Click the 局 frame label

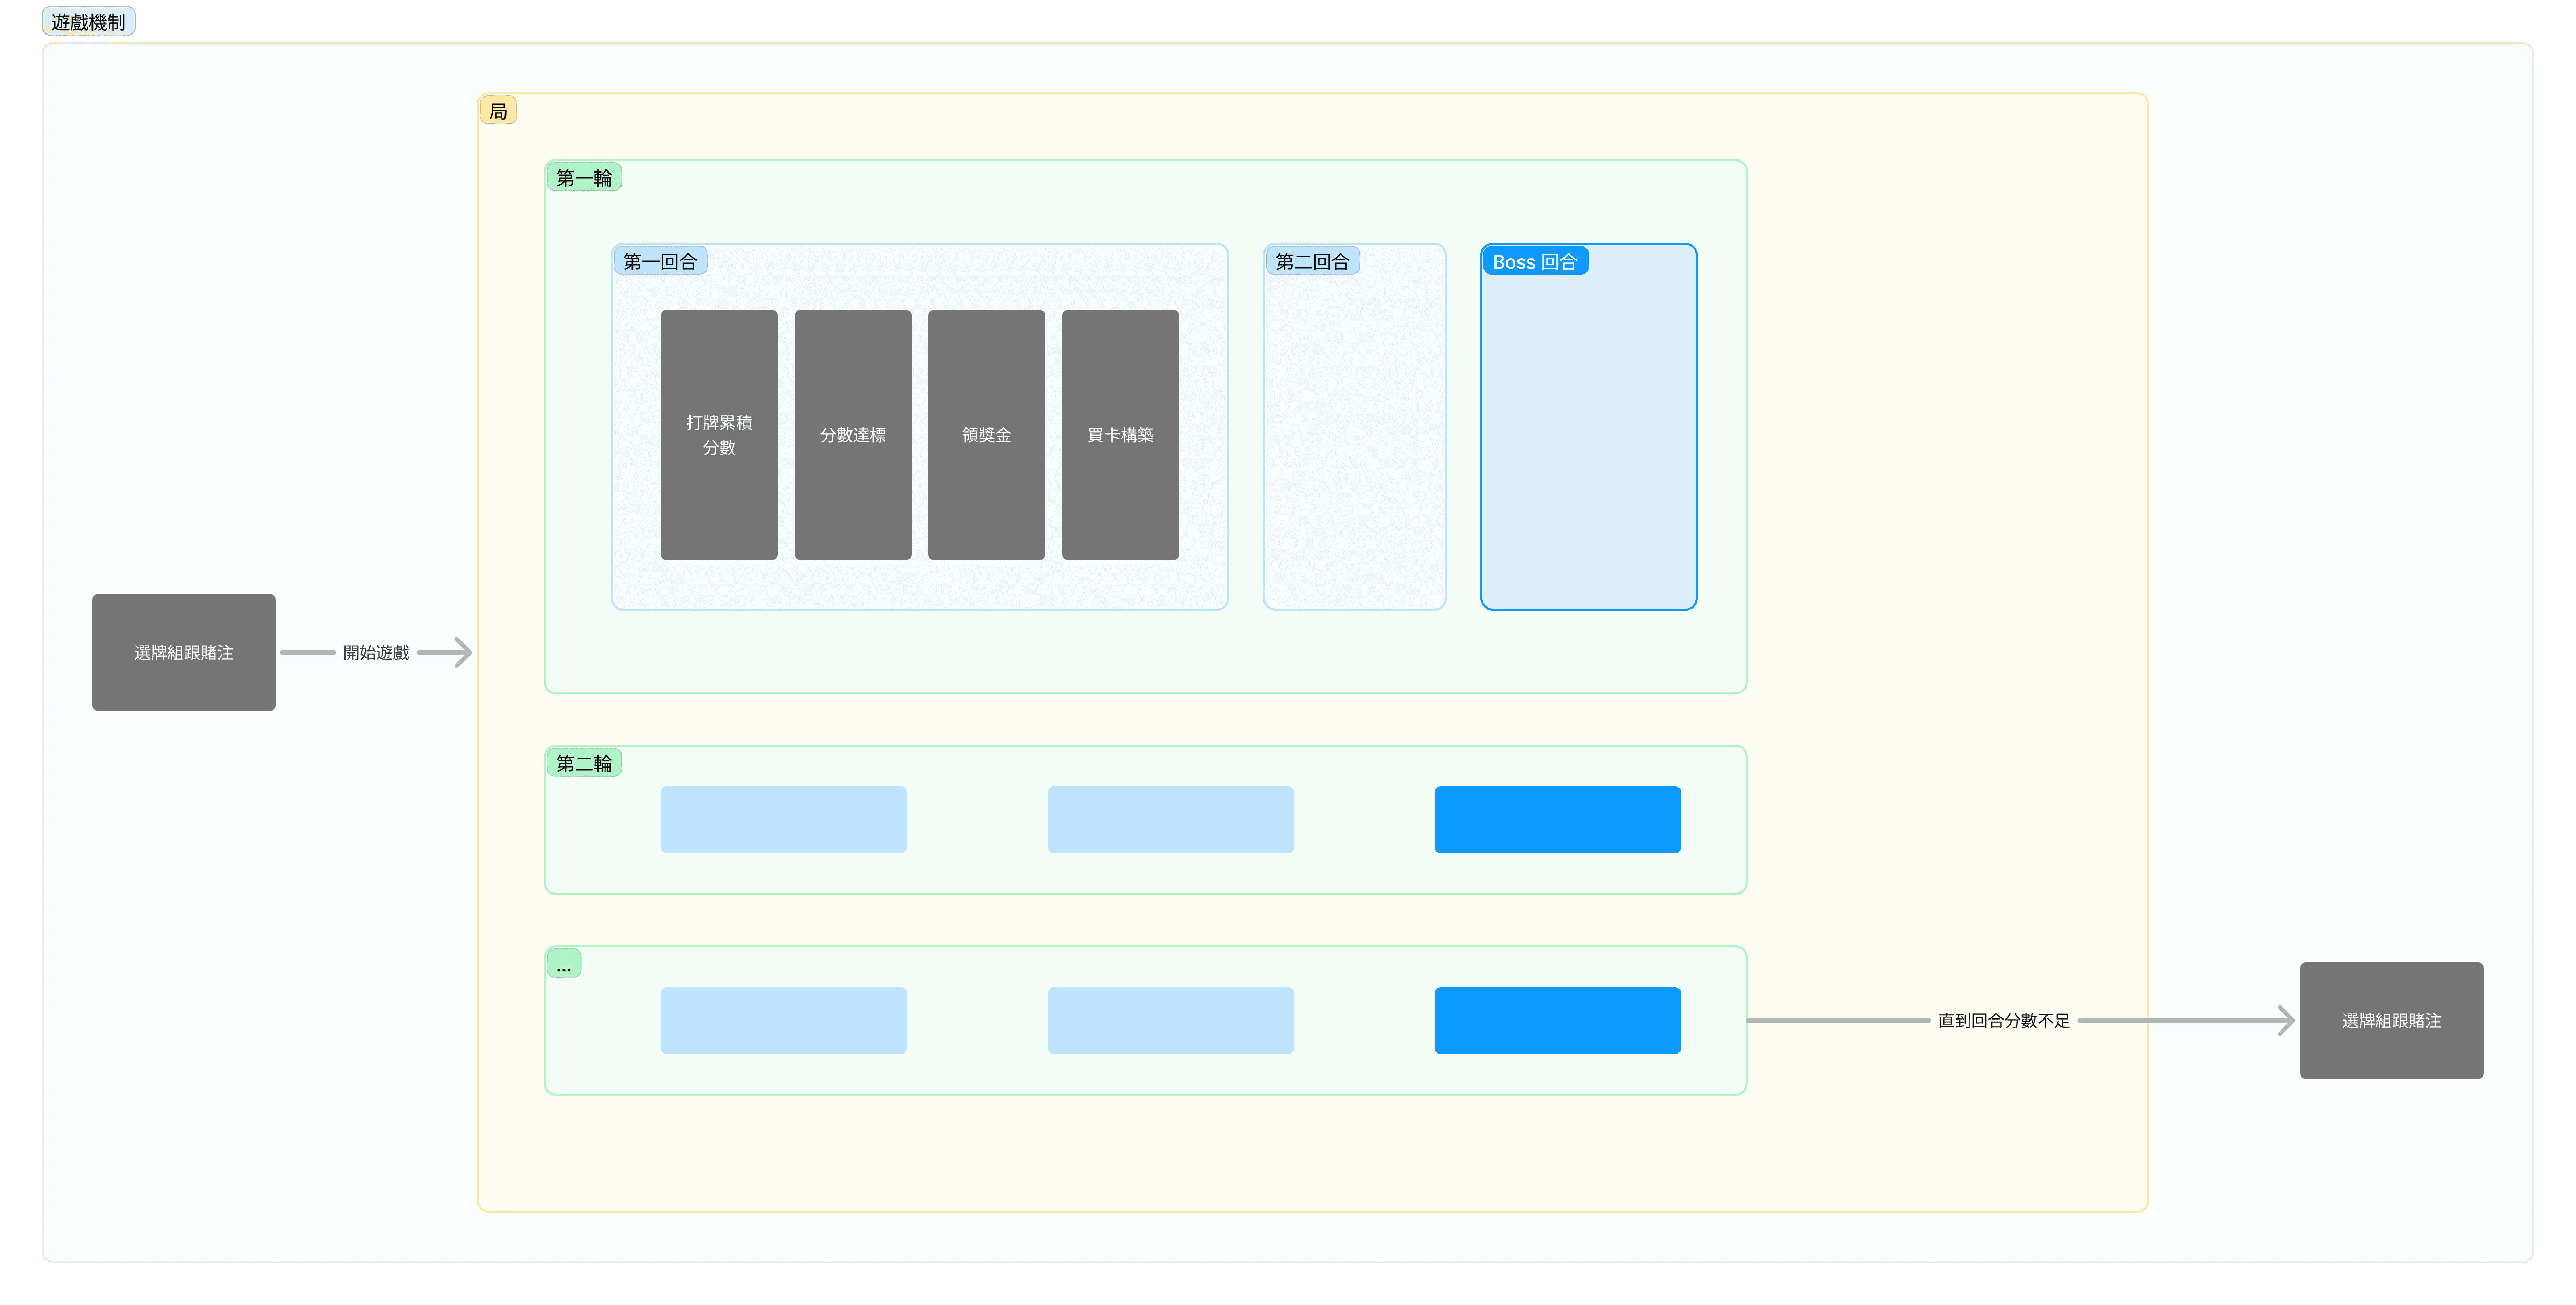pyautogui.click(x=498, y=111)
